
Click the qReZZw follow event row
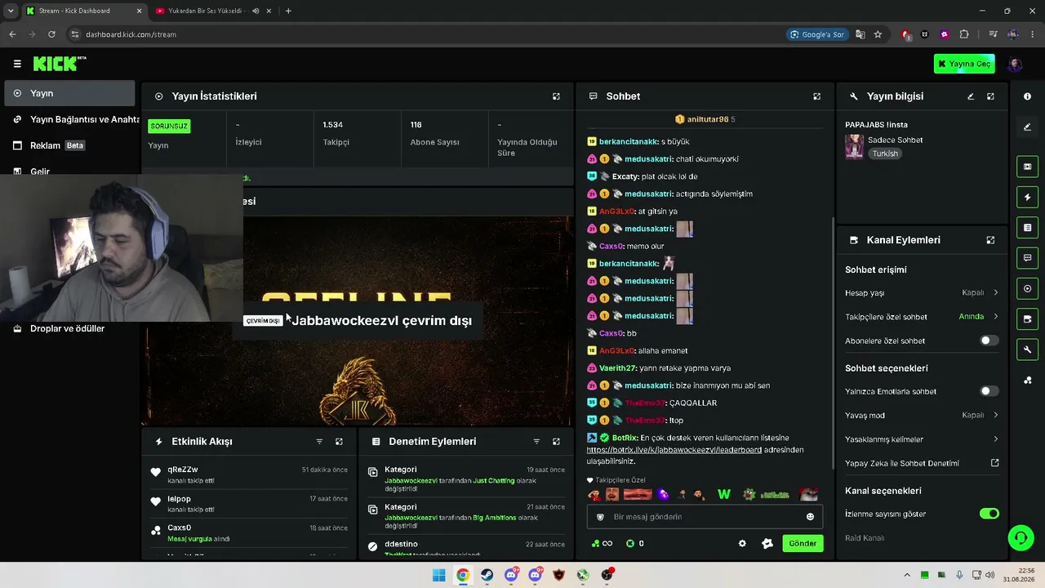point(251,474)
